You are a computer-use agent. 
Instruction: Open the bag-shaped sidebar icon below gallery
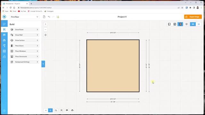(x=4, y=57)
